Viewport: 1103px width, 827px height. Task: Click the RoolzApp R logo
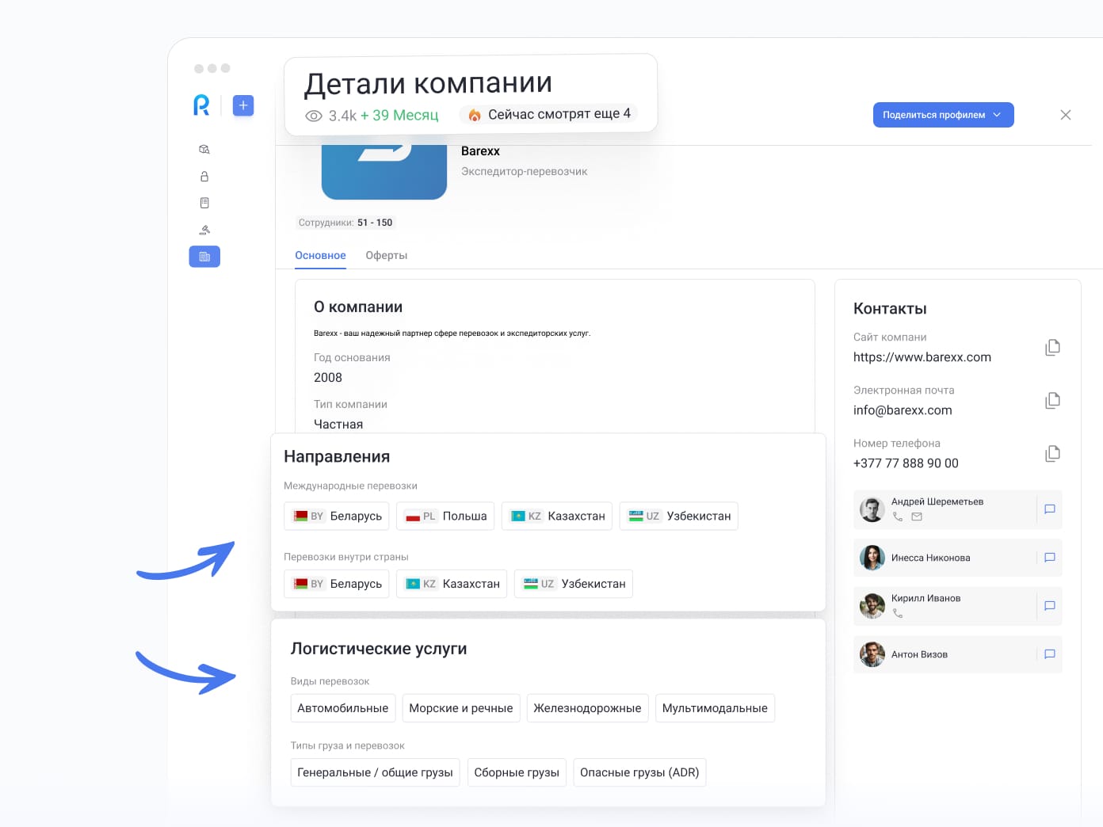coord(201,105)
